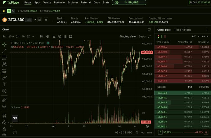
Task: Select the 15m timeframe
Action: coord(11,37)
